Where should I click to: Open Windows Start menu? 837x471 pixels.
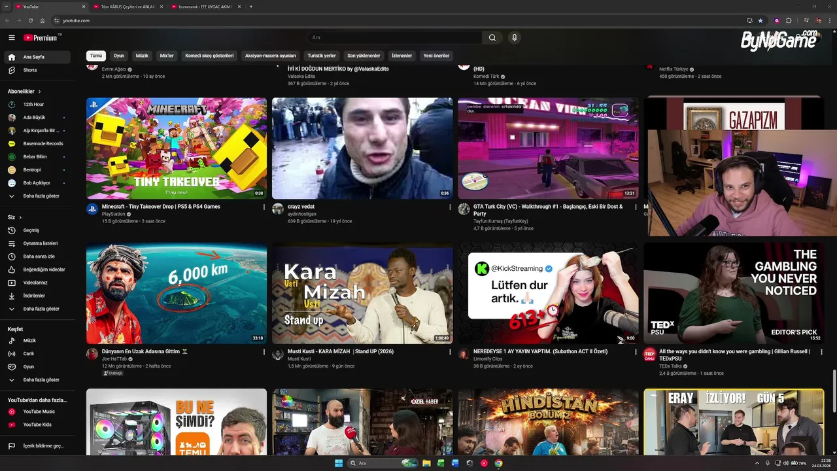[339, 463]
